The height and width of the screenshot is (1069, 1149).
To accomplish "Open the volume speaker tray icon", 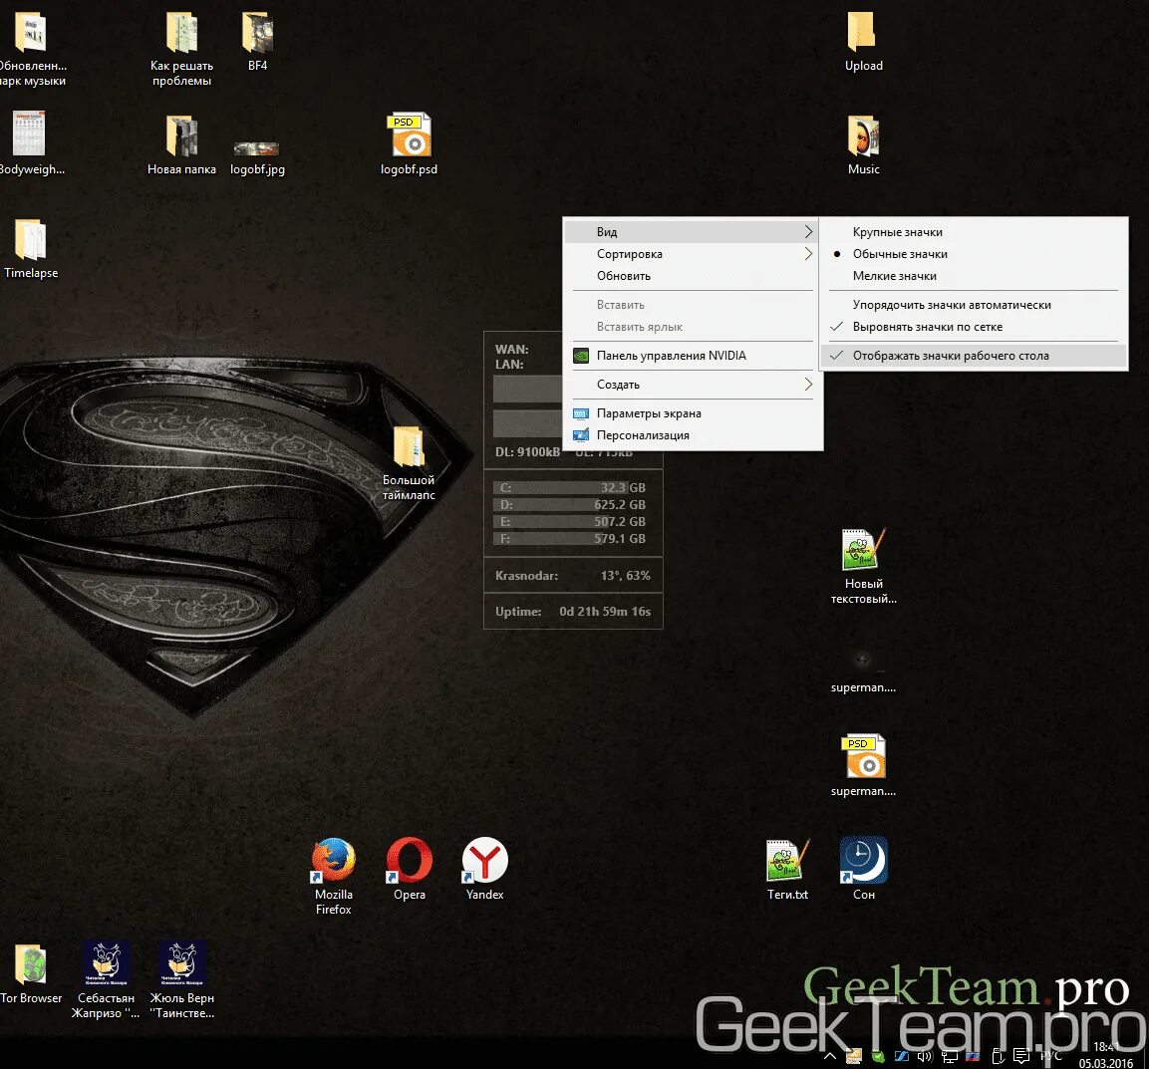I will [x=925, y=1056].
